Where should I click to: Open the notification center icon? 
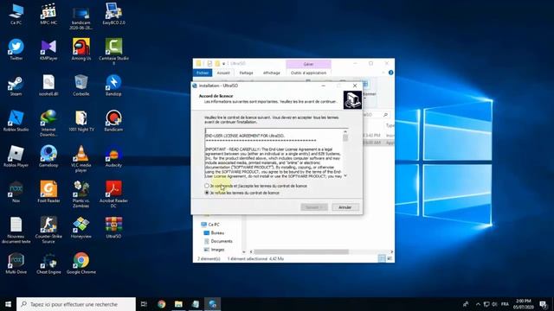(x=544, y=304)
